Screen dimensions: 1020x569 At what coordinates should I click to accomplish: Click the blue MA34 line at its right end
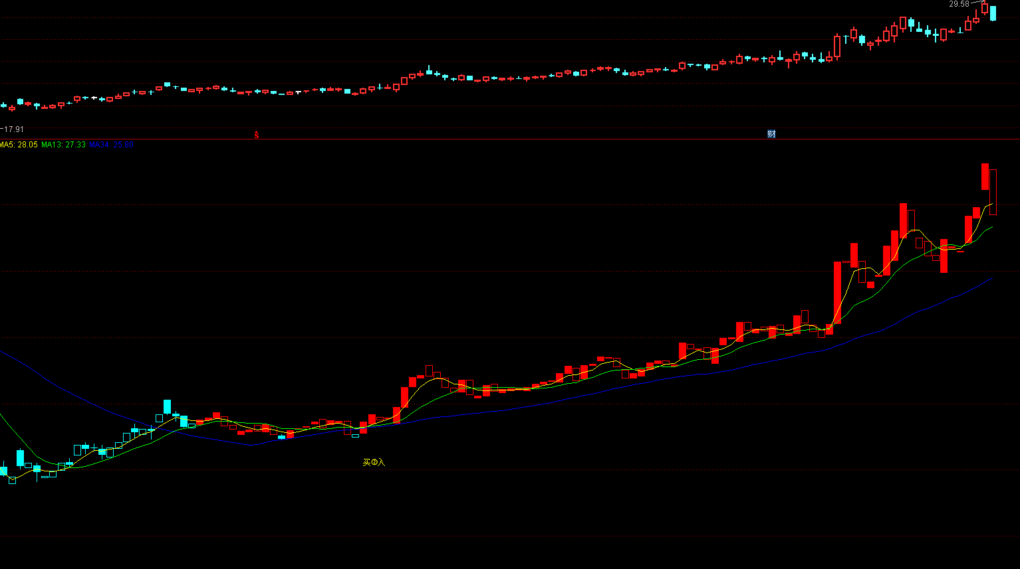click(x=991, y=278)
